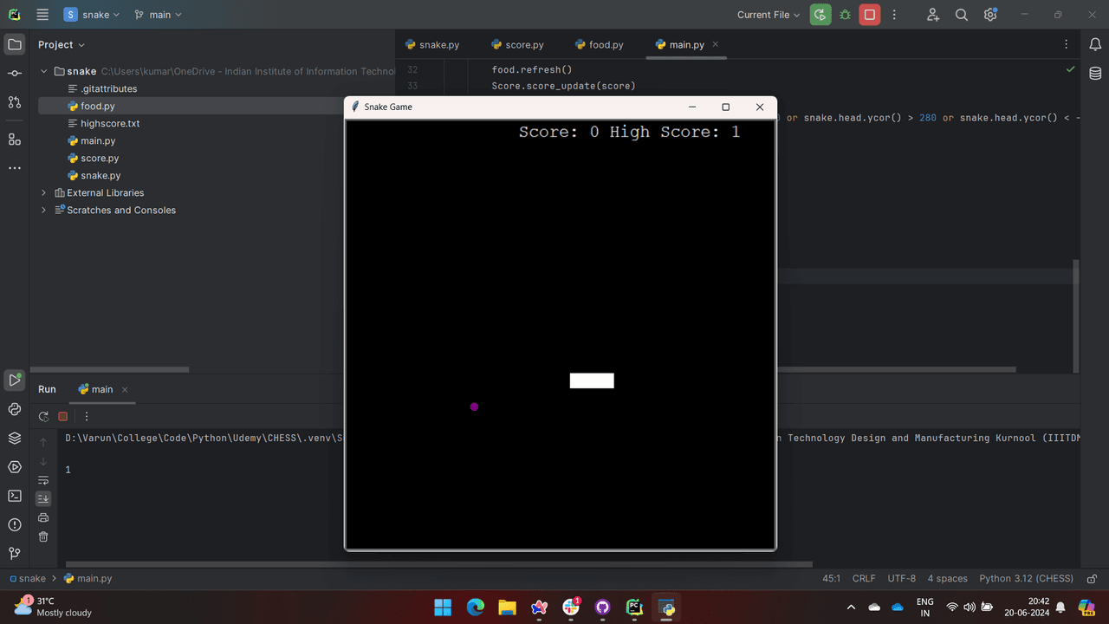
Task: Open the Current File run configuration dropdown
Action: point(769,15)
